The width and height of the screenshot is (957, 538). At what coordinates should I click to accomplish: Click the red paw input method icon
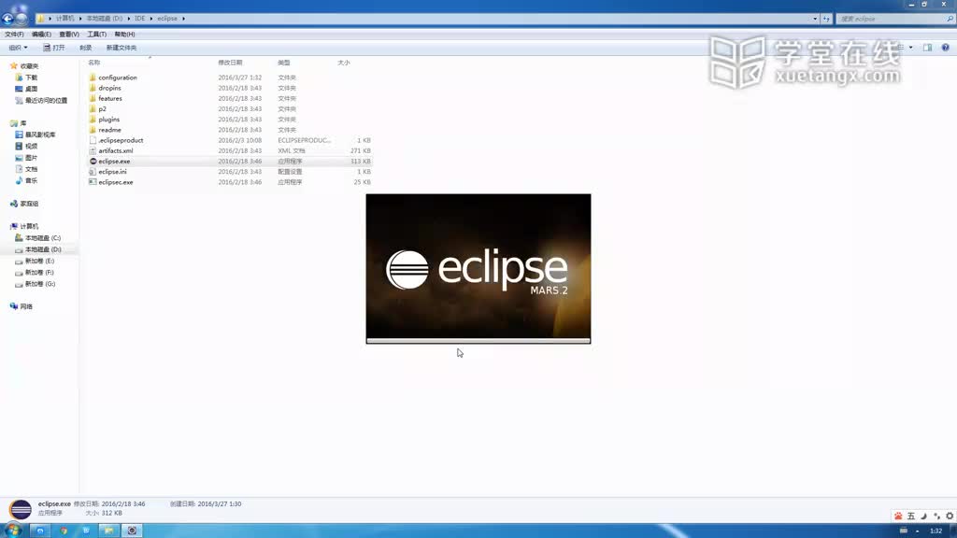point(898,516)
